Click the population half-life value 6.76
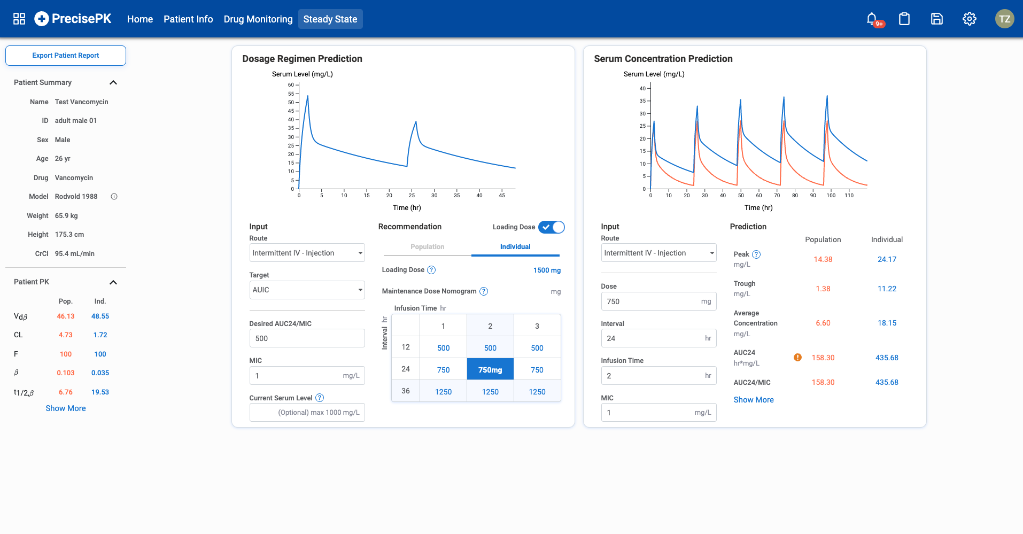1023x534 pixels. tap(66, 392)
